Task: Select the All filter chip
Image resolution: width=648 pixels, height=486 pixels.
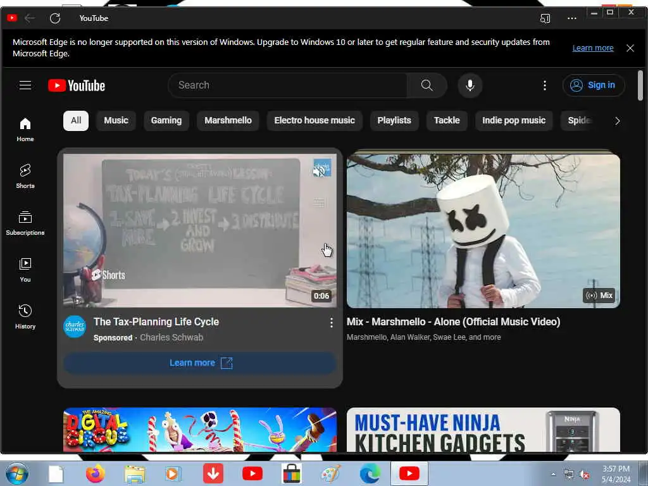Action: point(76,121)
